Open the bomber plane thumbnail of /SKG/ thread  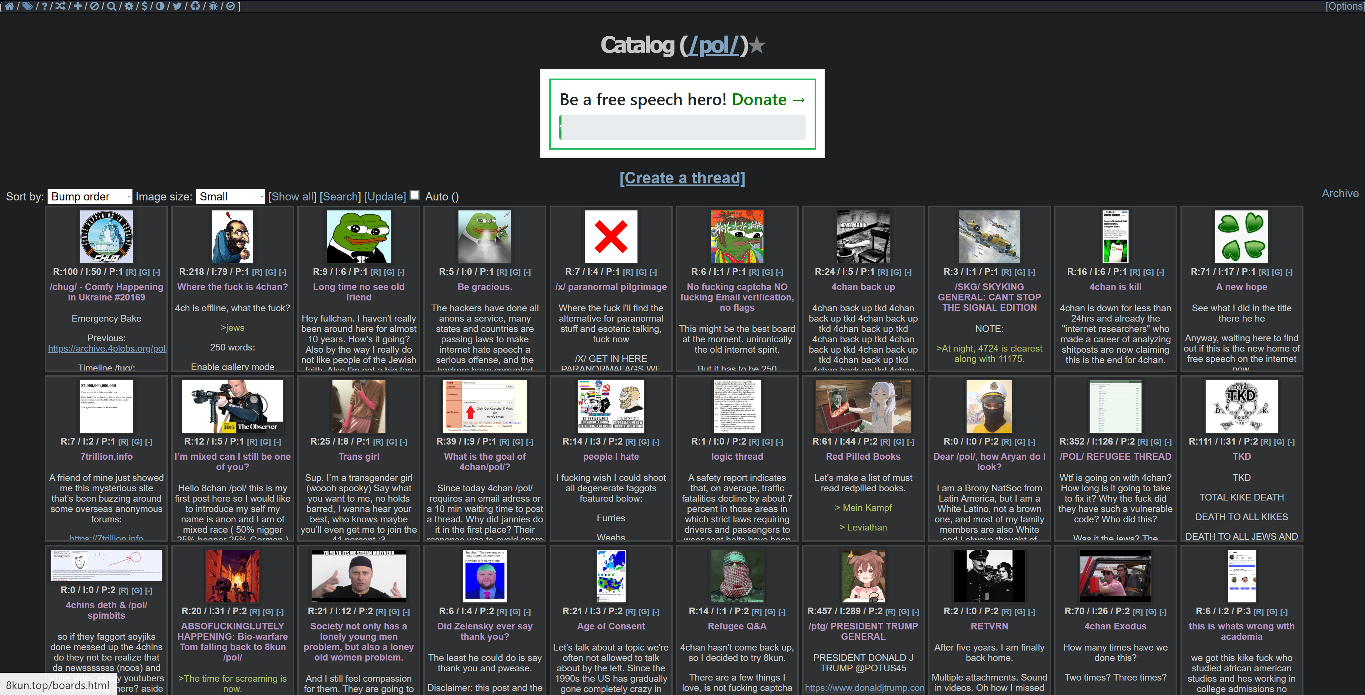tap(989, 236)
